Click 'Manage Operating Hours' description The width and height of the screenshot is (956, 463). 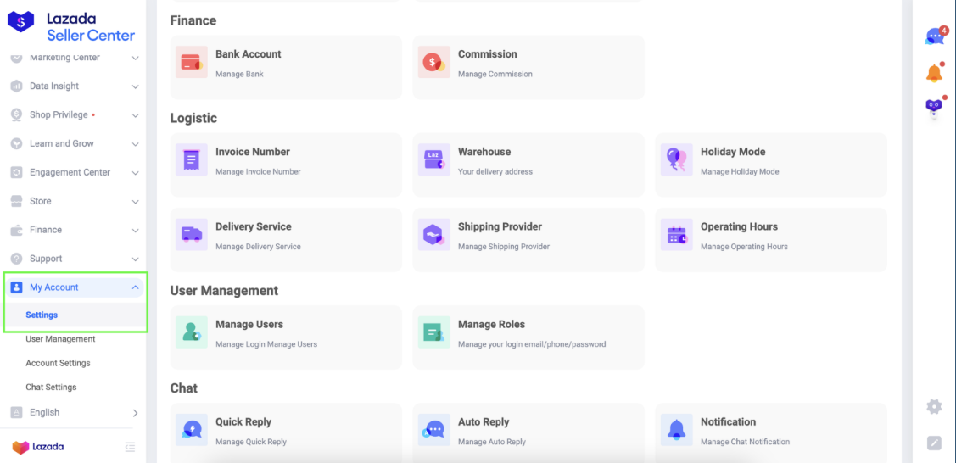click(x=744, y=247)
